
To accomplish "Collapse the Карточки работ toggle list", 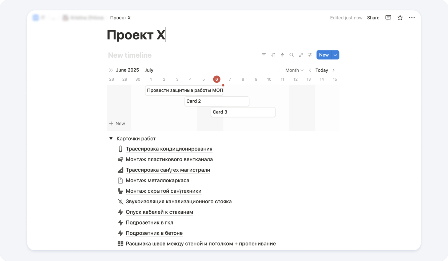I will [111, 139].
